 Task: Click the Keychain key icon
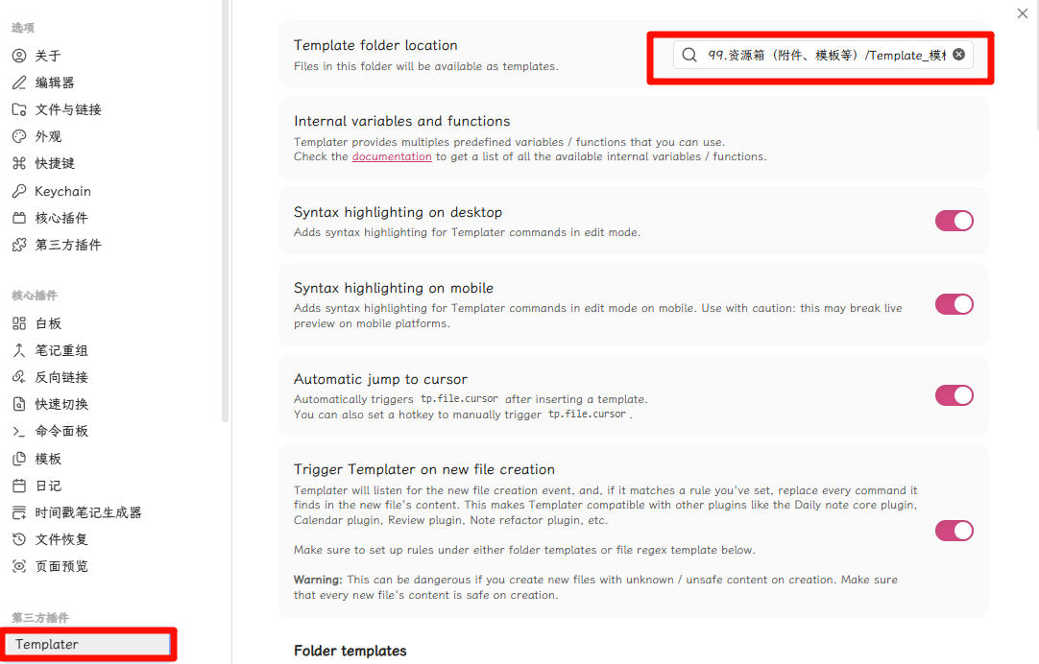coord(19,191)
